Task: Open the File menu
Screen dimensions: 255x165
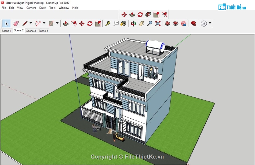Action: pyautogui.click(x=4, y=8)
